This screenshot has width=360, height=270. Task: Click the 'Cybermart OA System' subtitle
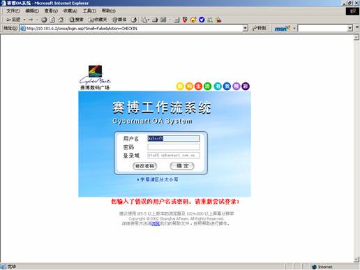tap(152, 121)
